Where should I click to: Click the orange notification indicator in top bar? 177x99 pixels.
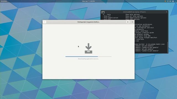(165, 1)
